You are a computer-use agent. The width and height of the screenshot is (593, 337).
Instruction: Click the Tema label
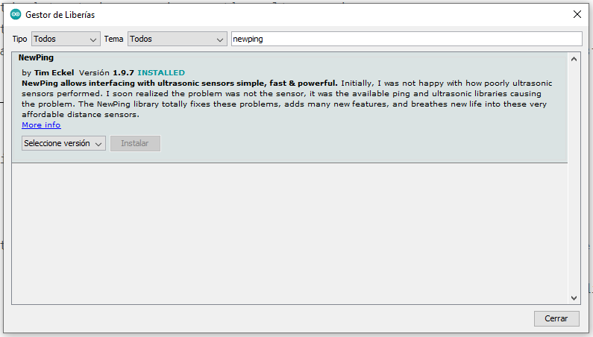tap(114, 39)
